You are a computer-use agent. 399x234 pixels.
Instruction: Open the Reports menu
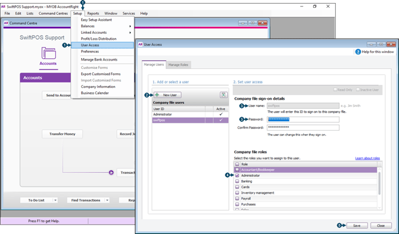pyautogui.click(x=93, y=14)
